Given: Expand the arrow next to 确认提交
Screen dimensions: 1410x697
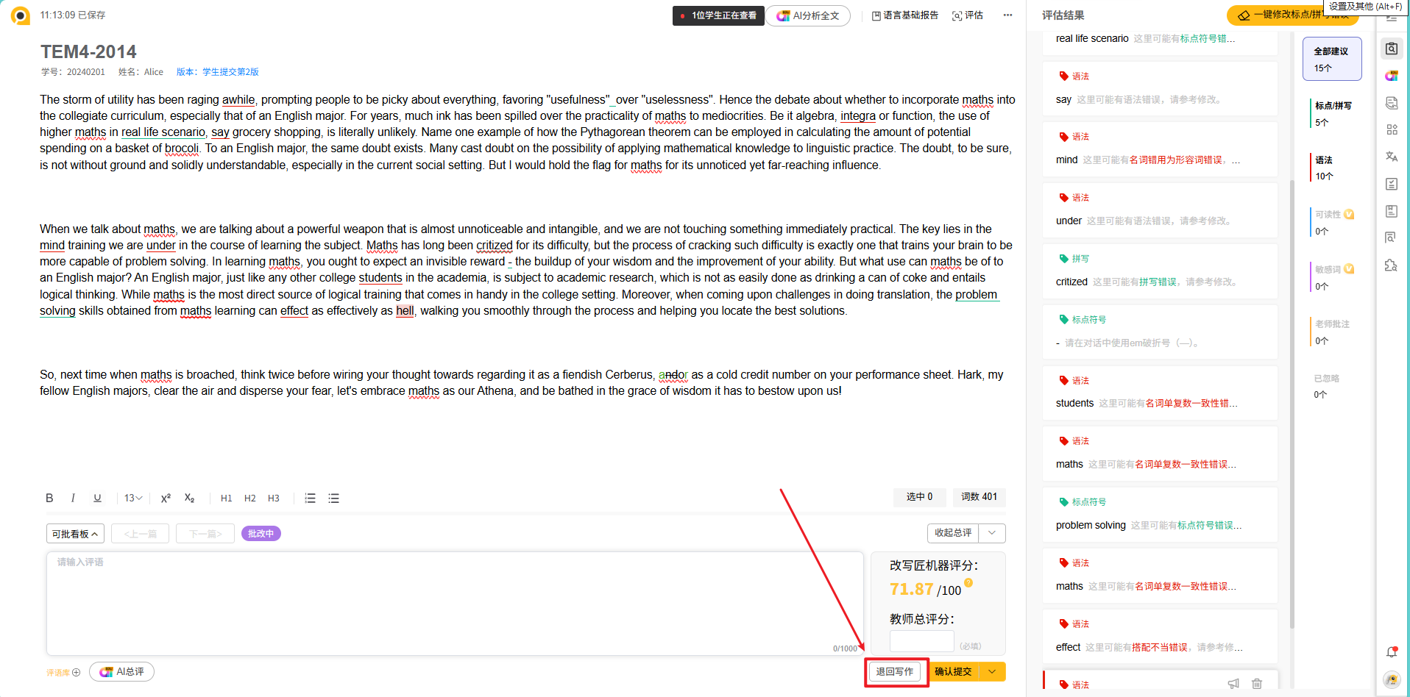Looking at the screenshot, I should (992, 671).
